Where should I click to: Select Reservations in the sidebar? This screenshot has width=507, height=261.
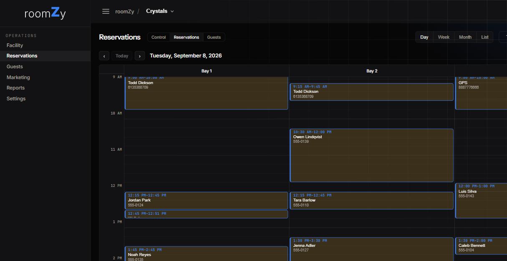[45, 56]
